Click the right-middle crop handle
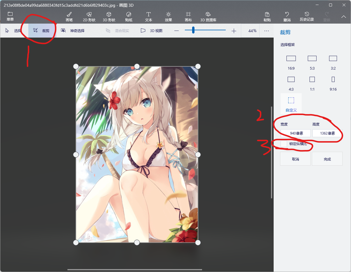The width and height of the screenshot is (351, 272). (x=198, y=154)
